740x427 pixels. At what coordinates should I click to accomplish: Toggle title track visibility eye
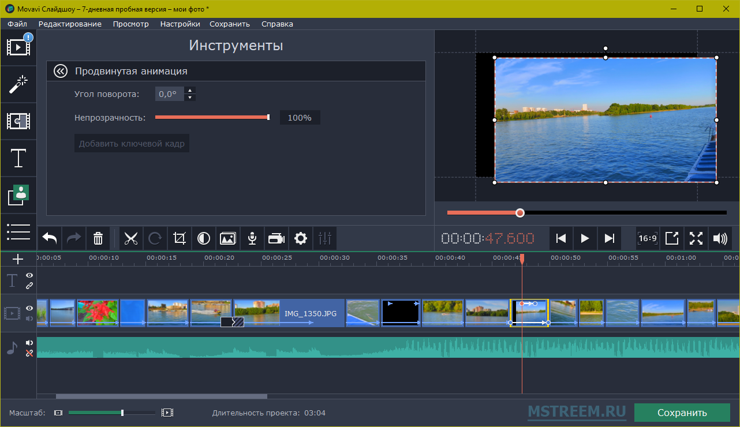tap(29, 275)
